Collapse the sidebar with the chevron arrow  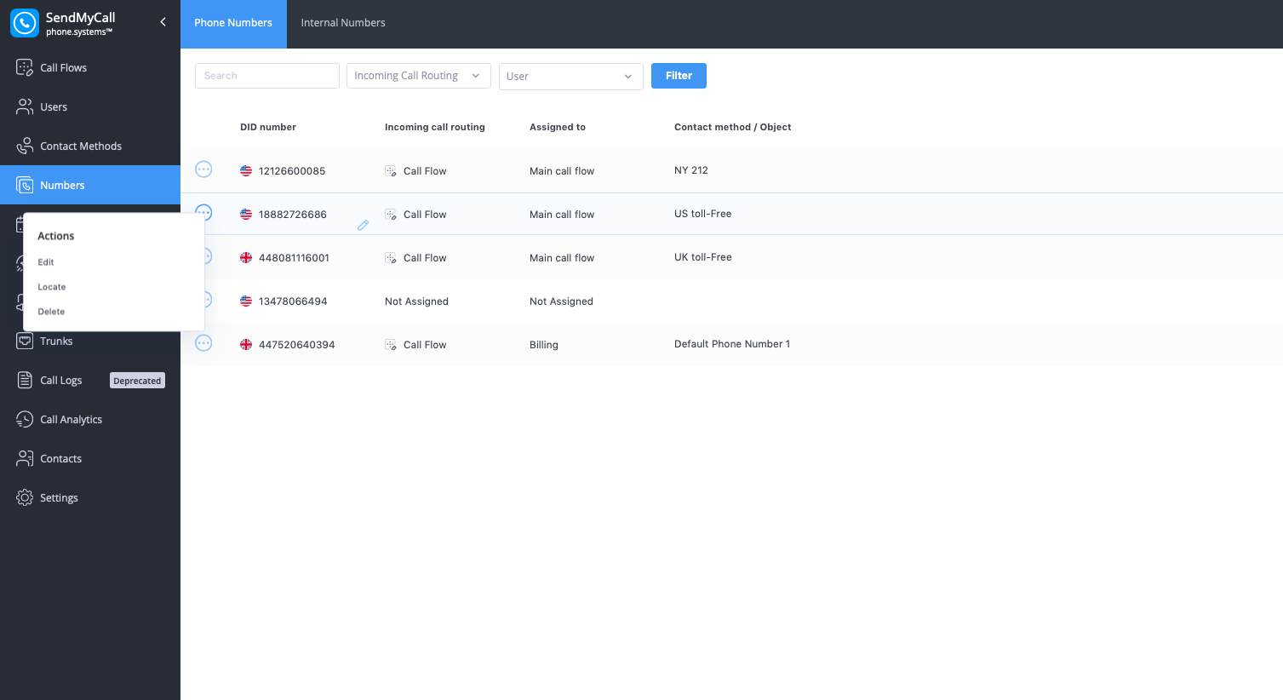pyautogui.click(x=163, y=22)
